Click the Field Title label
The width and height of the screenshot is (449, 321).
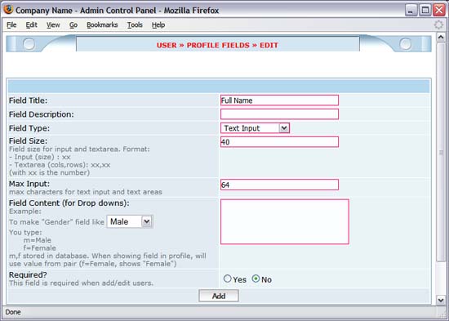(x=28, y=100)
